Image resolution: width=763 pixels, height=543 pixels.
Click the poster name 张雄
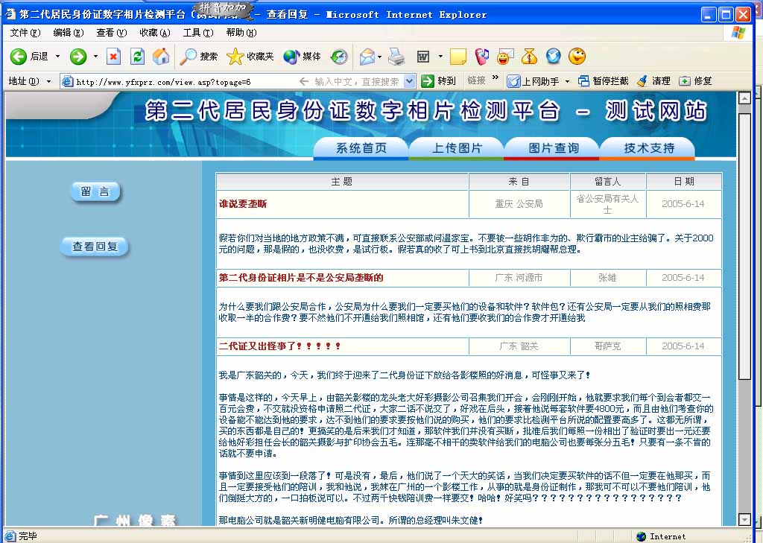(x=608, y=278)
